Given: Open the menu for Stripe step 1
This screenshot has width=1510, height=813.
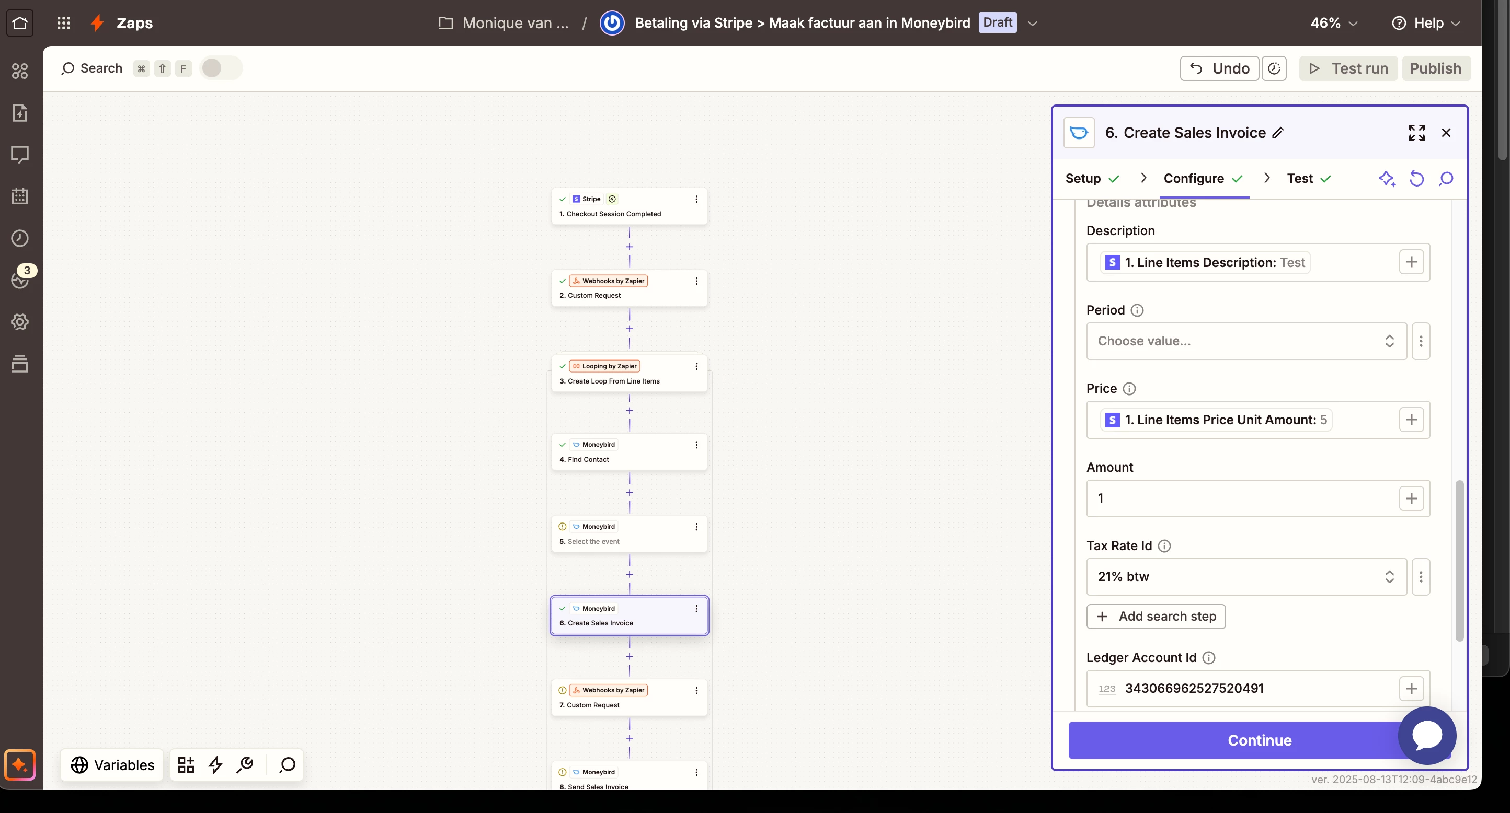Looking at the screenshot, I should click(x=696, y=199).
